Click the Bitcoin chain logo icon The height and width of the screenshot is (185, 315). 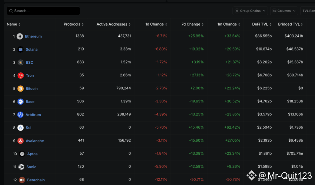point(20,89)
